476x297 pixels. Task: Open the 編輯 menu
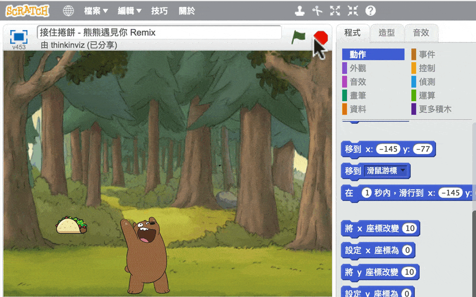[130, 11]
